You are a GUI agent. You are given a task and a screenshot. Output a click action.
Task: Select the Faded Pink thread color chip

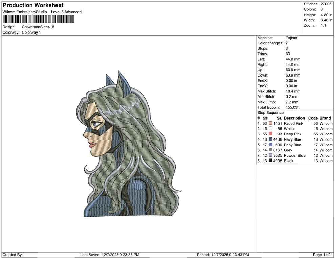(270, 123)
